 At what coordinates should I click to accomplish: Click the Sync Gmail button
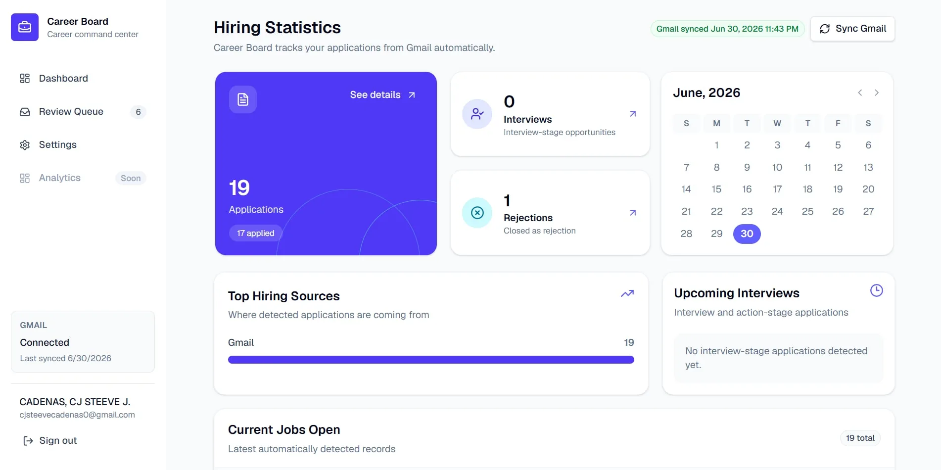(852, 29)
